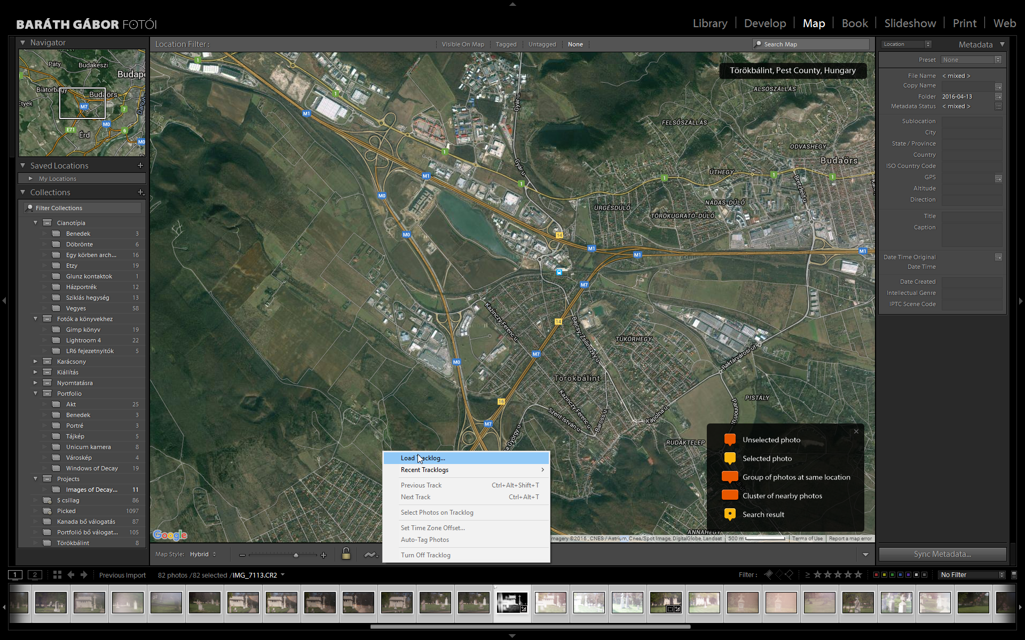Open the Book module
This screenshot has height=640, width=1025.
click(855, 23)
